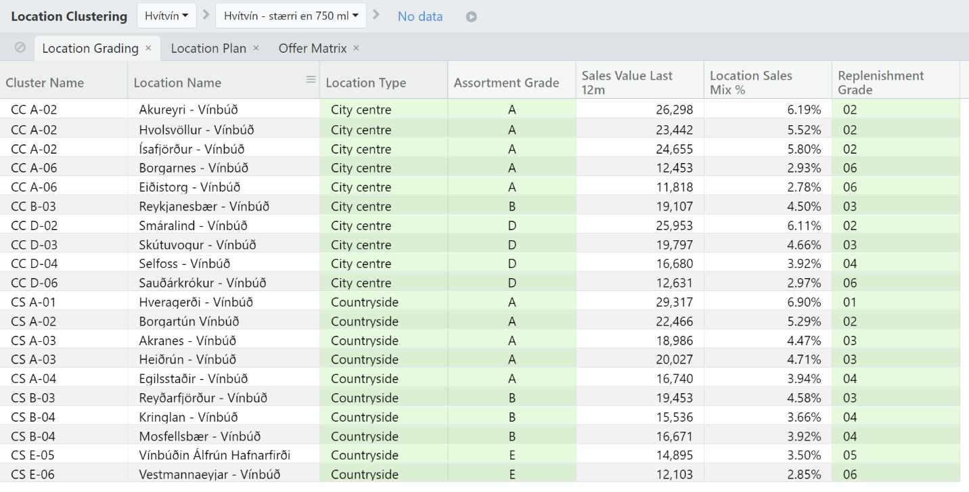The height and width of the screenshot is (492, 969).
Task: Select Location Type cell for Kringlan row
Action: 383,417
